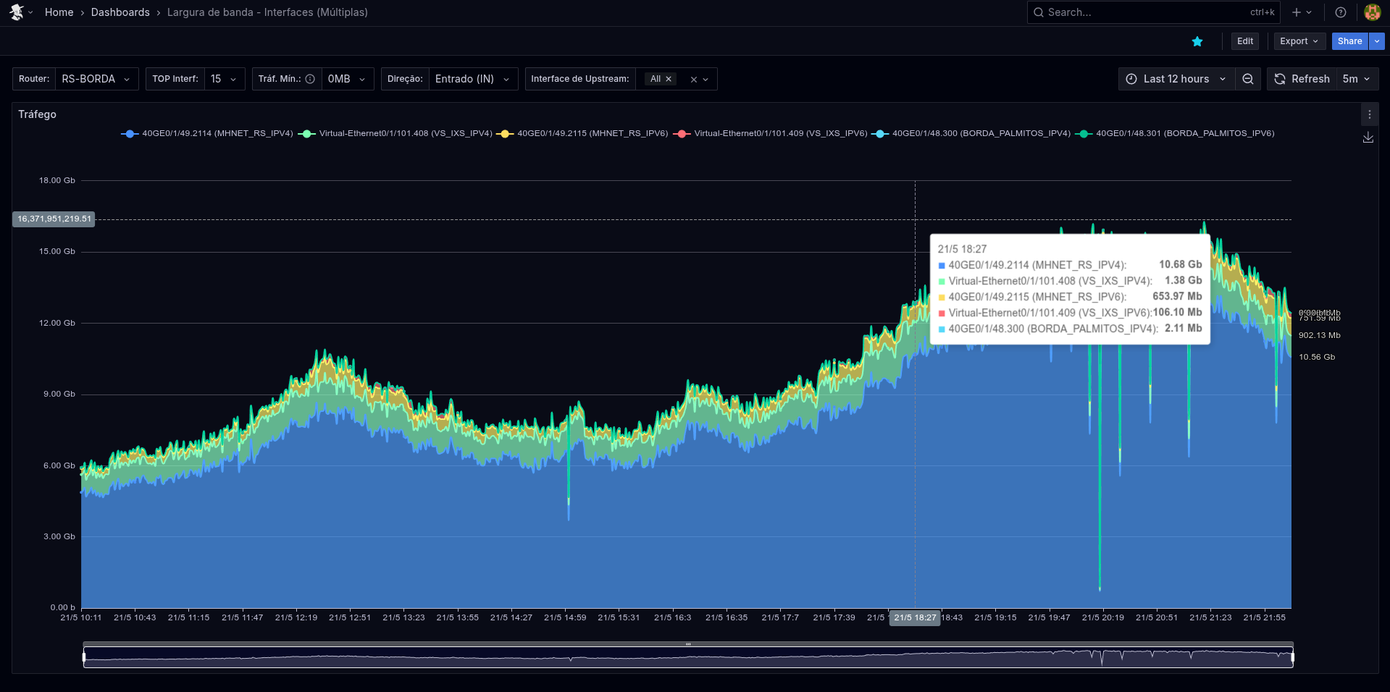
Task: Click the panel download icon
Action: [1368, 138]
